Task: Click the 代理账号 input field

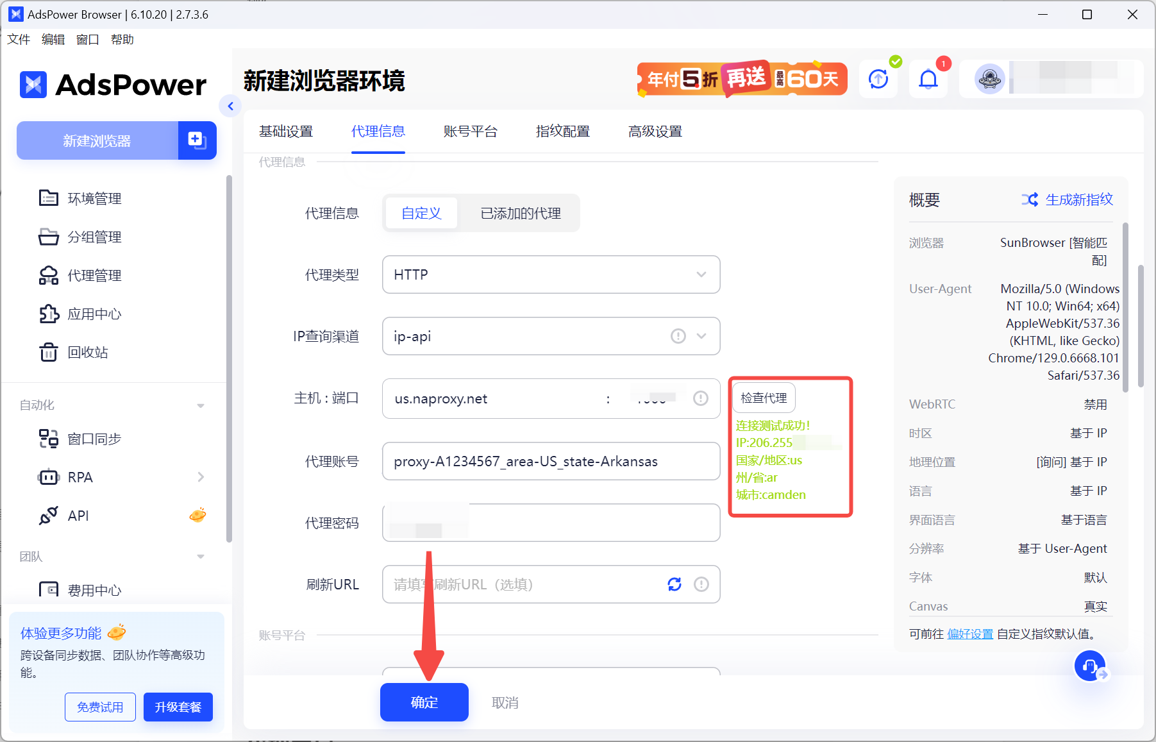Action: coord(551,461)
